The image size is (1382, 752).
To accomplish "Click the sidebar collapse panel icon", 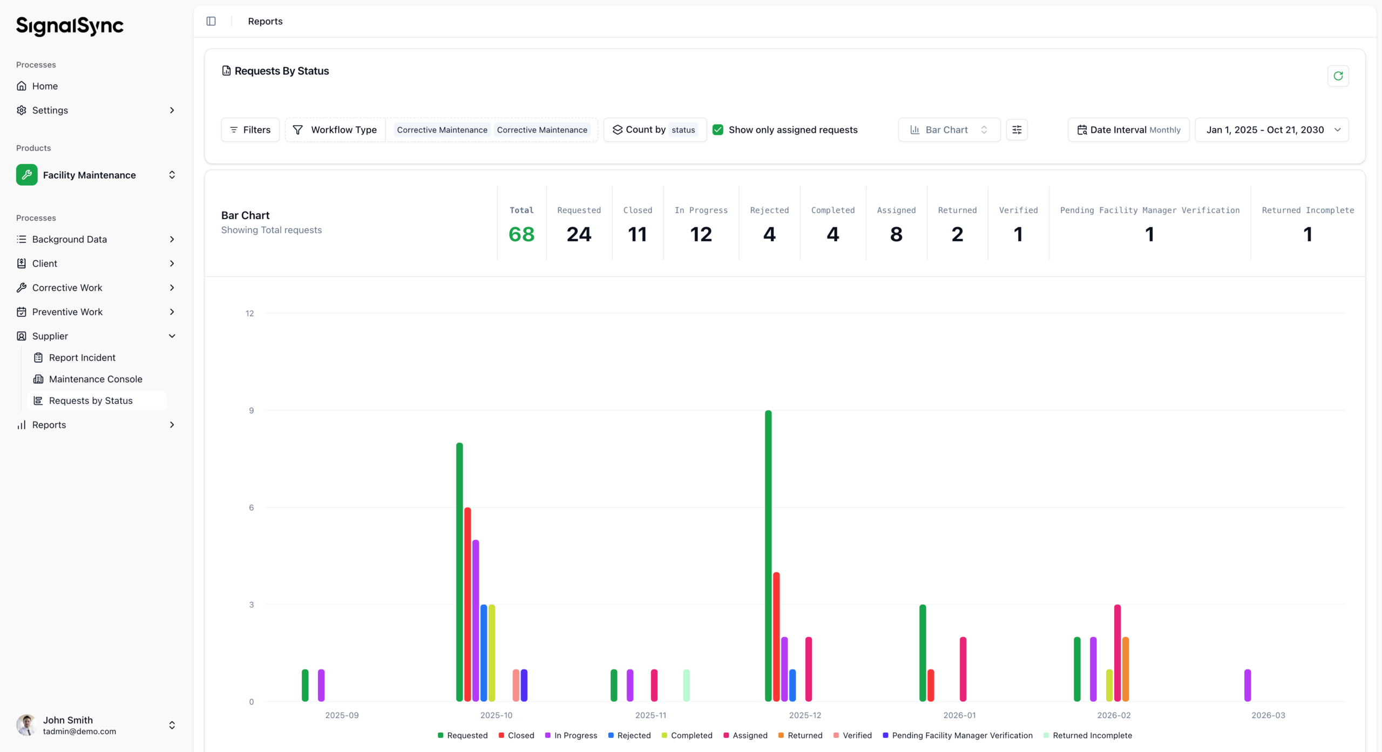I will coord(211,21).
